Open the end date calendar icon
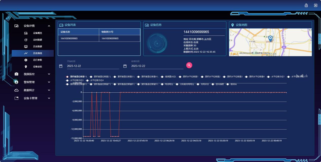321x162 pixels. point(125,66)
